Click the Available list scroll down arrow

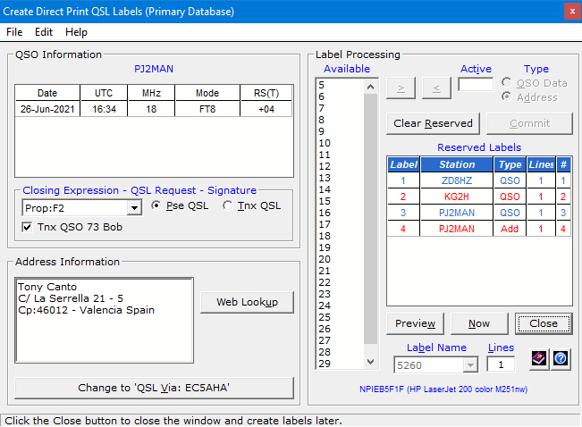point(370,361)
